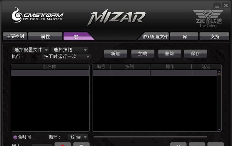
Task: Expand the 选择按钮 dropdown
Action: pos(70,50)
